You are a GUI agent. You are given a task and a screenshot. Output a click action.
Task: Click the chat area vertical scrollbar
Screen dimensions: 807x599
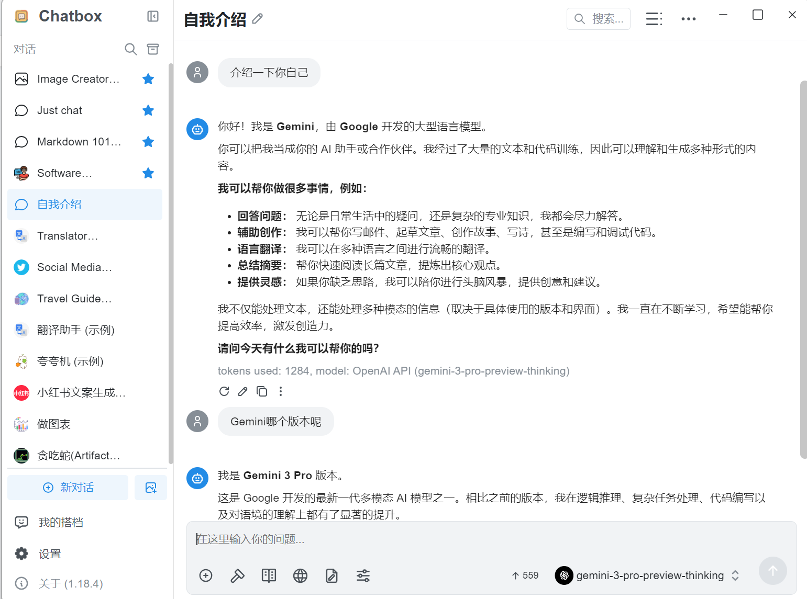coord(803,269)
